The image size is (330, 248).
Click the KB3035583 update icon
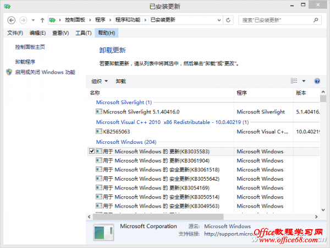coord(99,151)
